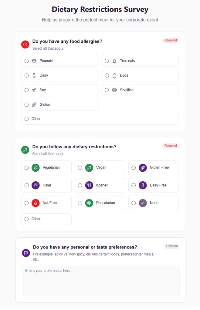The height and width of the screenshot is (310, 200).
Task: Click the purple wheat icon for Gluten-Free
Action: click(x=143, y=168)
